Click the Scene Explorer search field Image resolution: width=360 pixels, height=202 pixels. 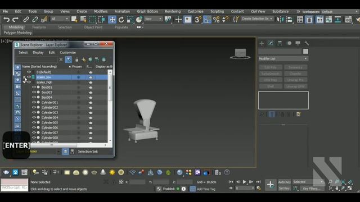pyautogui.click(x=37, y=60)
